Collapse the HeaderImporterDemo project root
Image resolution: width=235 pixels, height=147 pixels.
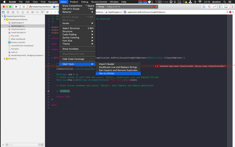click(x=2, y=16)
